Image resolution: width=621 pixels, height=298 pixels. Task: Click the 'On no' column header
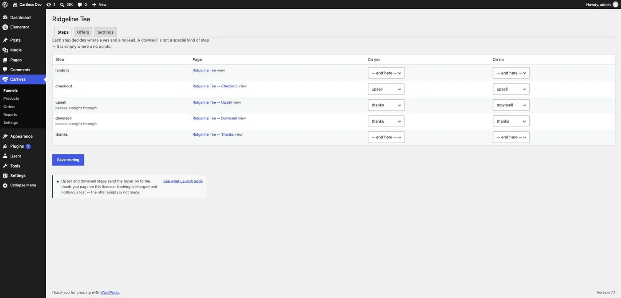pos(498,59)
